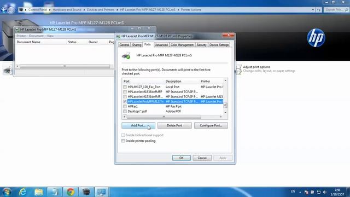Check the Desktop\*.pdf port checkbox
This screenshot has width=350, height=197.
pos(125,111)
